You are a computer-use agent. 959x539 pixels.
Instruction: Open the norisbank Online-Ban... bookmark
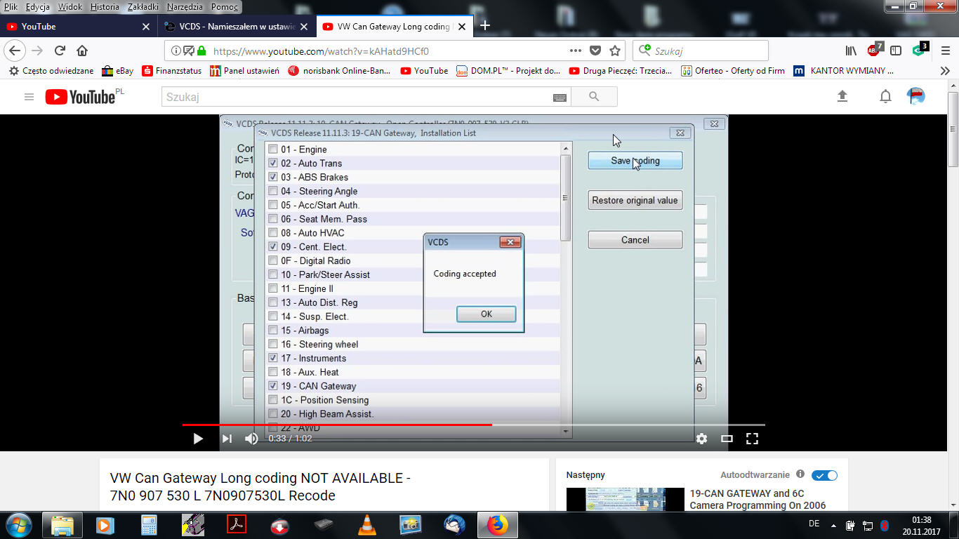coord(339,71)
